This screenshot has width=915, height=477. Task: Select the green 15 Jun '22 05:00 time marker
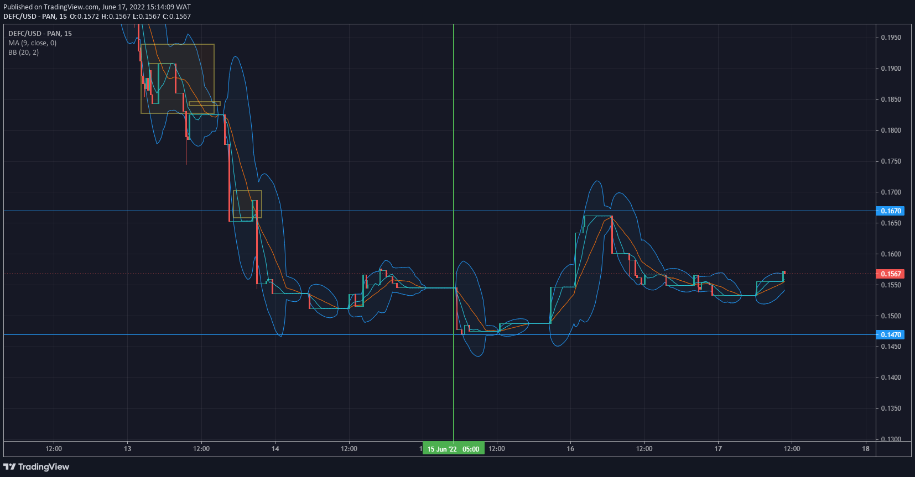tap(454, 449)
